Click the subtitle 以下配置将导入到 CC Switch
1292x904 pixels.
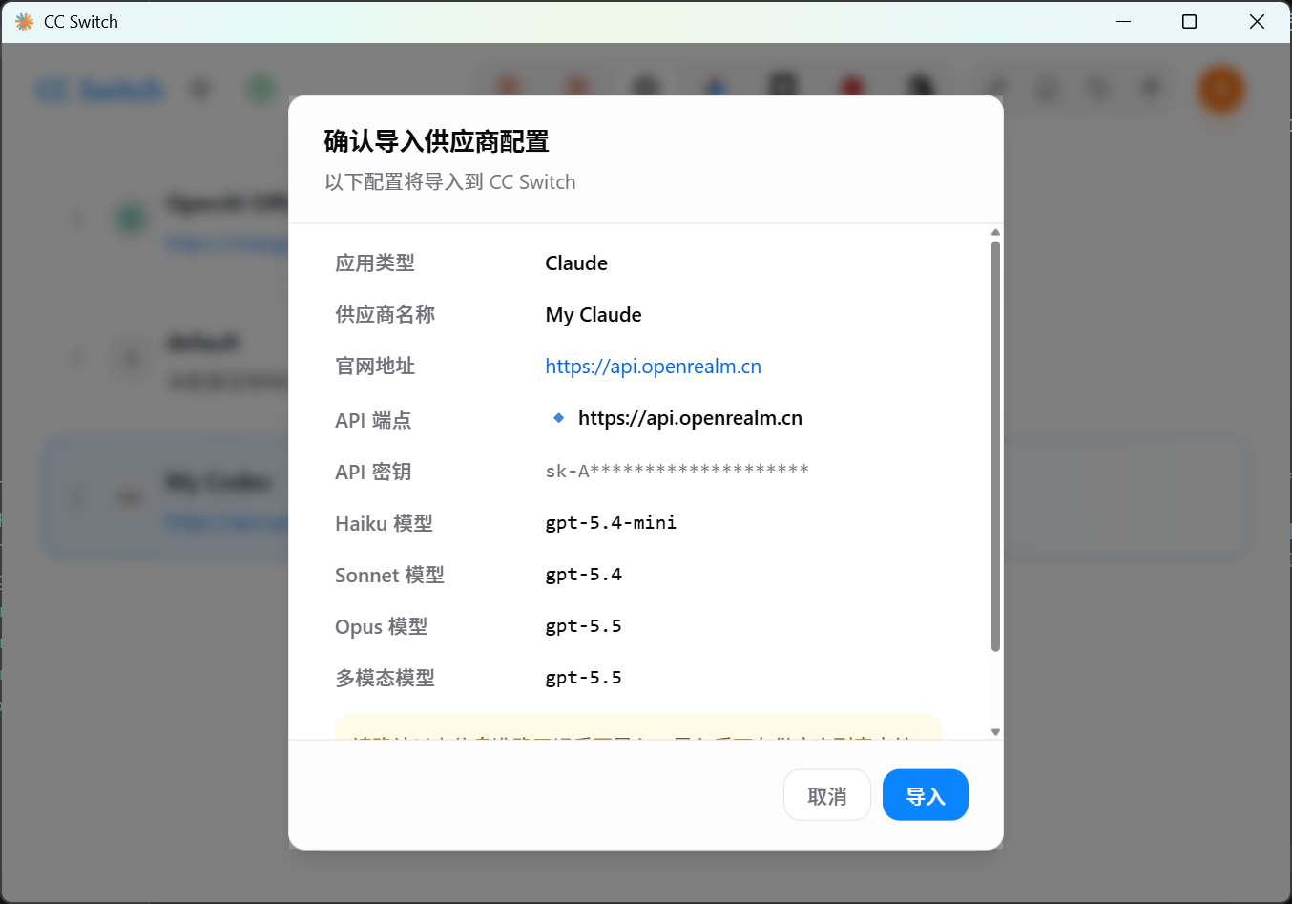449,181
